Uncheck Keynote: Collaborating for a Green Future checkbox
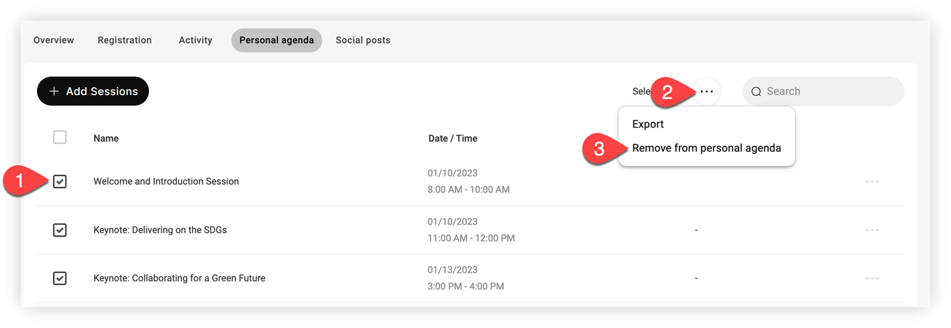Screen dimensions: 951x328 tap(60, 278)
